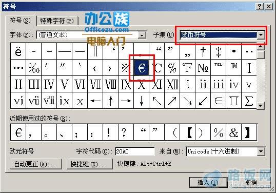Click the symbol grid scrollbar up arrow
This screenshot has height=193, width=276.
coord(261,47)
